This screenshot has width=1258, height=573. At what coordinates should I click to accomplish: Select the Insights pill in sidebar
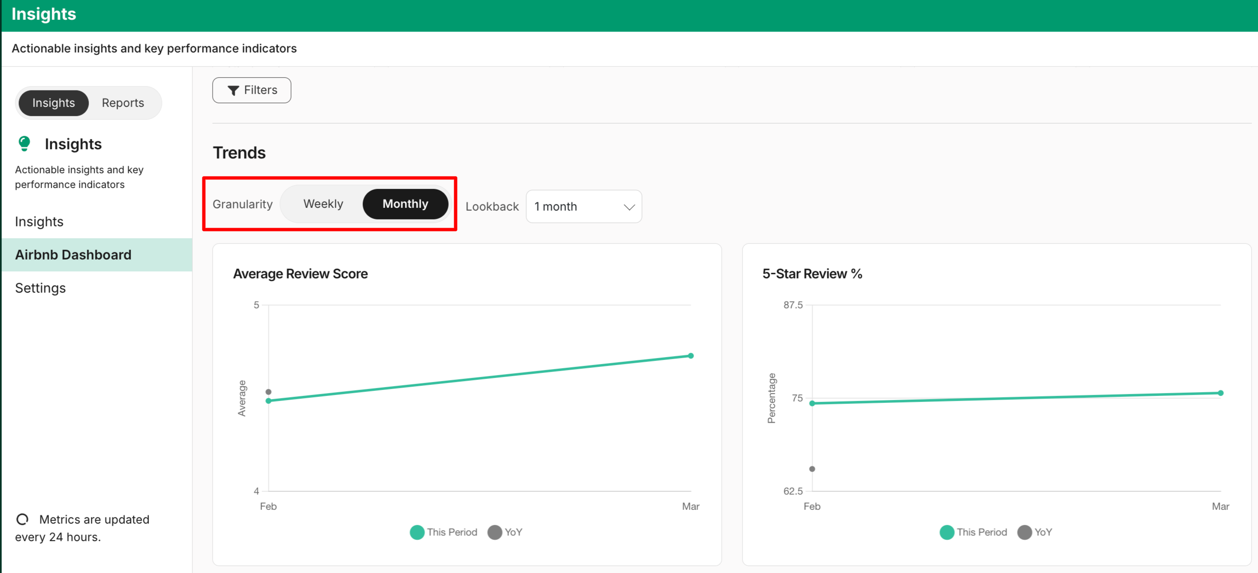(53, 103)
